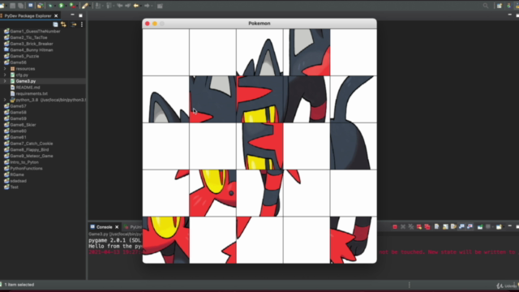
Task: Remove all terminated launches in Console
Action: (411, 227)
